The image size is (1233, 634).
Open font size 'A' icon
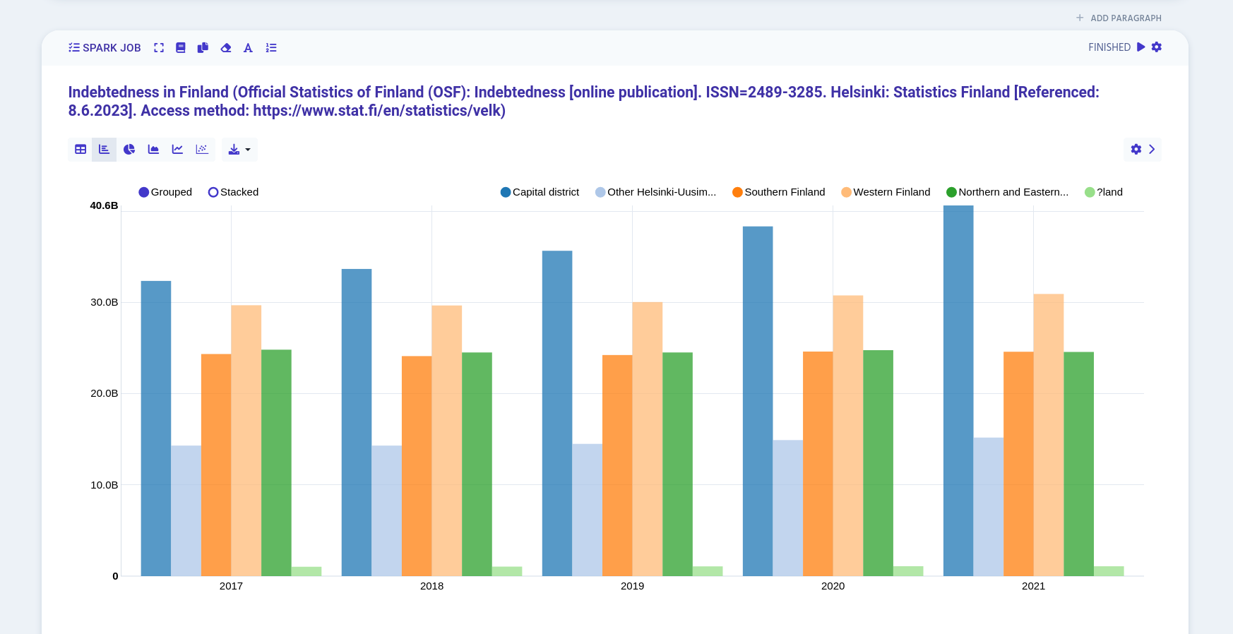(248, 48)
